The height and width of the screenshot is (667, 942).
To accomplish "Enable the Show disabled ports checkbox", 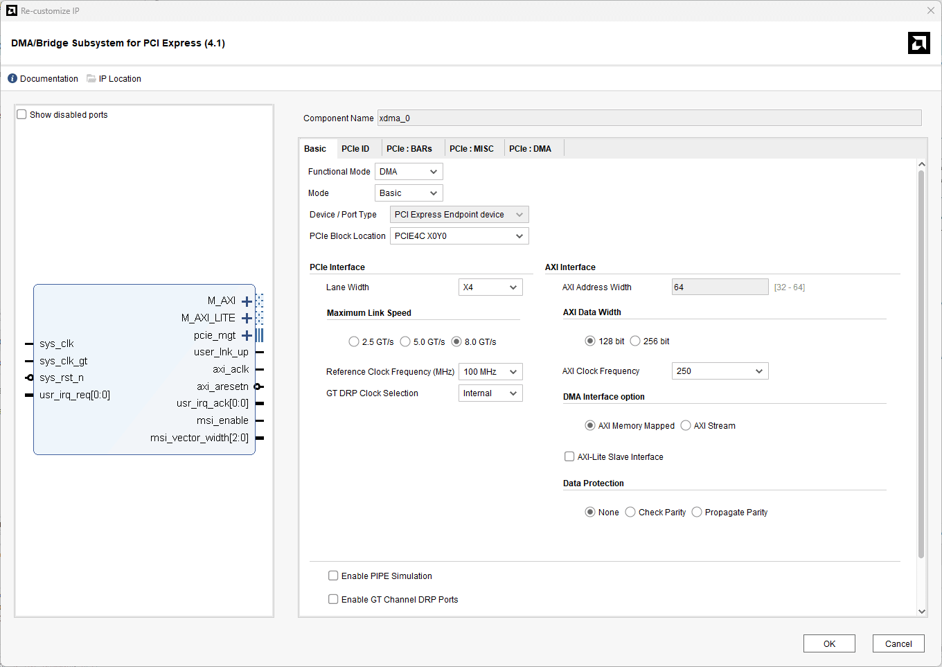I will point(22,115).
